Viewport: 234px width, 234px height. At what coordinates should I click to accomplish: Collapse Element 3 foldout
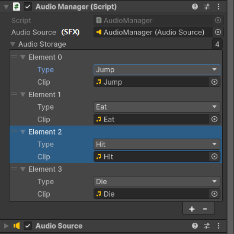tap(23, 169)
